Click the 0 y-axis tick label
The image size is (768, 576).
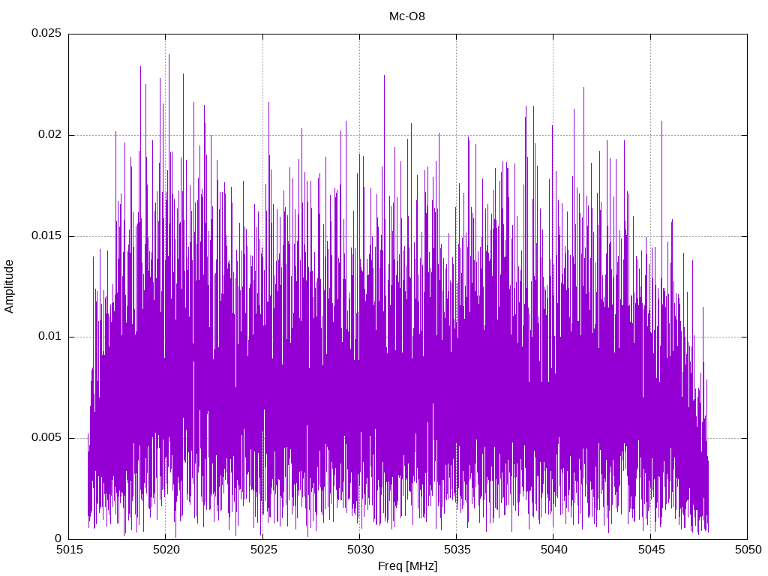click(58, 538)
